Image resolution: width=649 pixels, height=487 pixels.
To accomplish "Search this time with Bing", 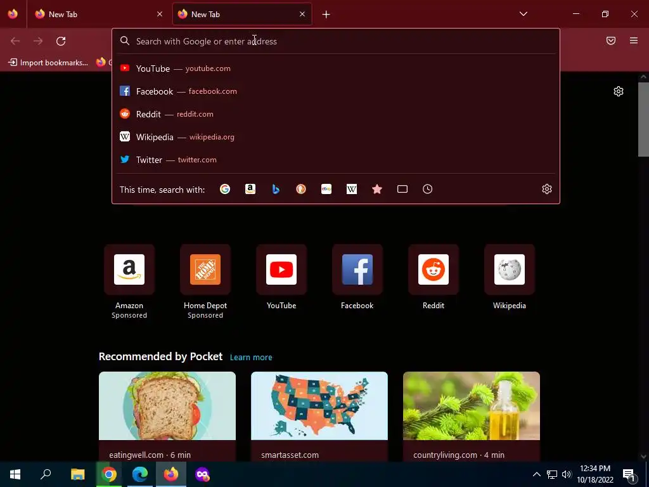I will [276, 189].
